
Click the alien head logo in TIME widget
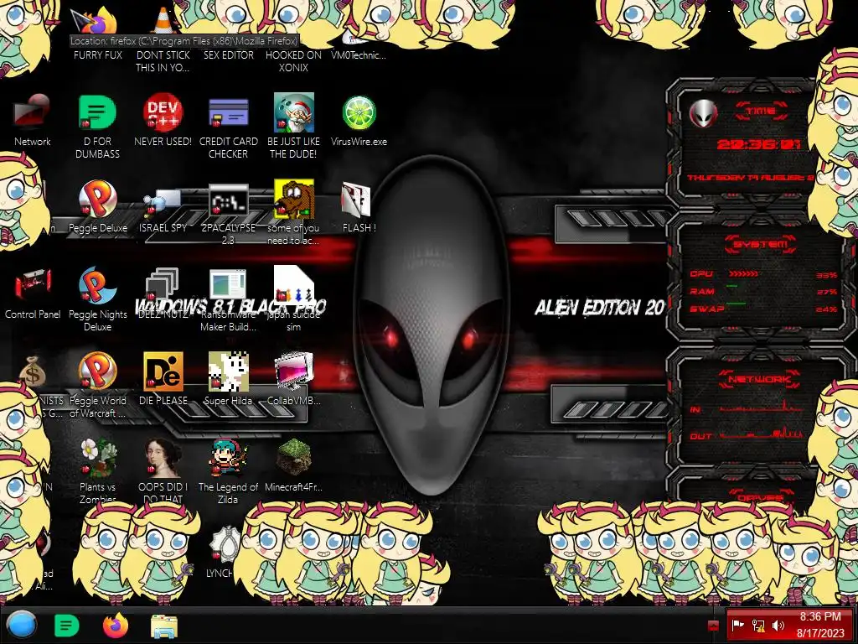pyautogui.click(x=702, y=113)
